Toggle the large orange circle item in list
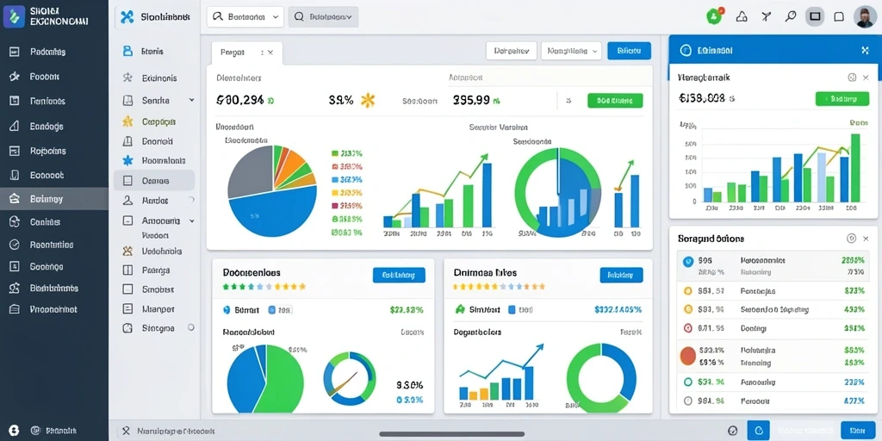Image resolution: width=882 pixels, height=441 pixels. 688,356
